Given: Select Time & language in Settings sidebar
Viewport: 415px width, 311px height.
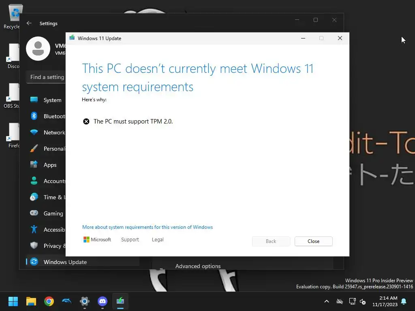Looking at the screenshot, I should pos(46,197).
